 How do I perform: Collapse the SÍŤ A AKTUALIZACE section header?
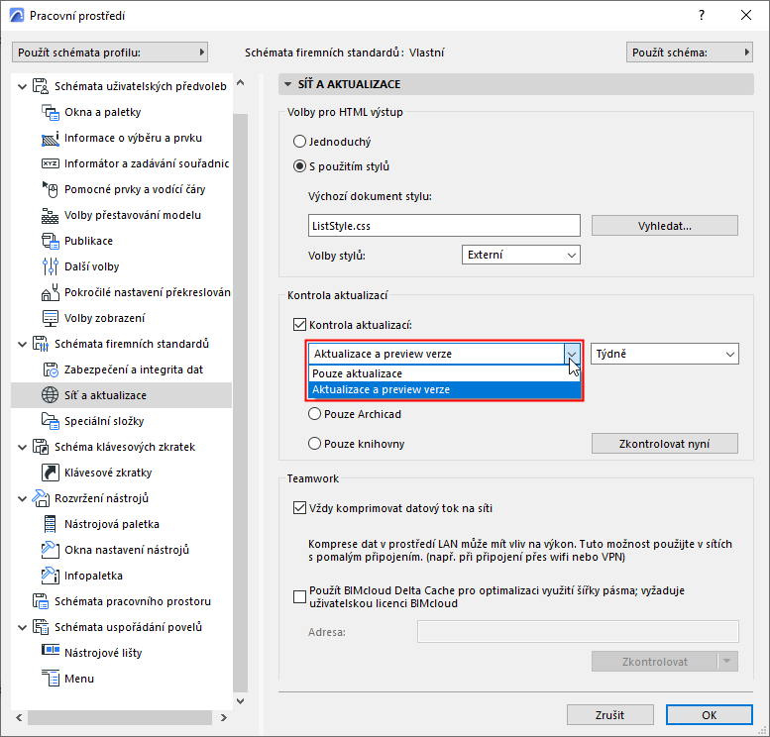point(515,84)
